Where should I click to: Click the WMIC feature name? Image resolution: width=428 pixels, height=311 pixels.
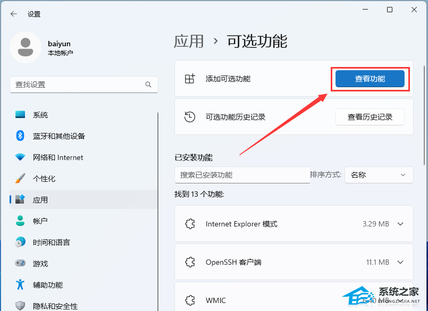216,300
